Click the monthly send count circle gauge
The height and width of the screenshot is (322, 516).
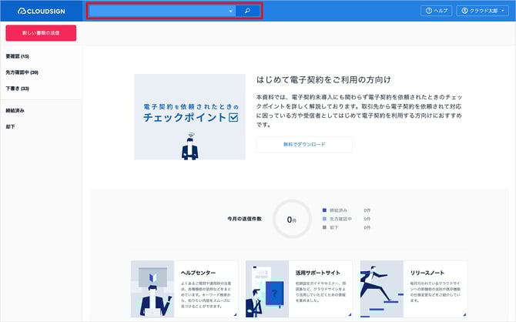[291, 219]
